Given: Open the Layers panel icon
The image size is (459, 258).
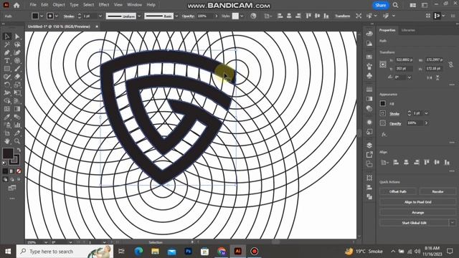Looking at the screenshot, I should (x=369, y=145).
